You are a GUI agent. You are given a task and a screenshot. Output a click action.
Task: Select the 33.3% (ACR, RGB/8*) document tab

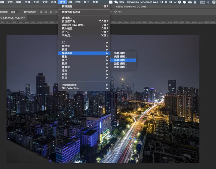click(x=13, y=18)
